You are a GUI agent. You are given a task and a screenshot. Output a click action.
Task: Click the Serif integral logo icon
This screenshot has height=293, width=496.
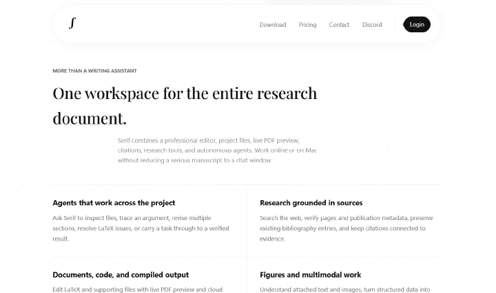72,23
